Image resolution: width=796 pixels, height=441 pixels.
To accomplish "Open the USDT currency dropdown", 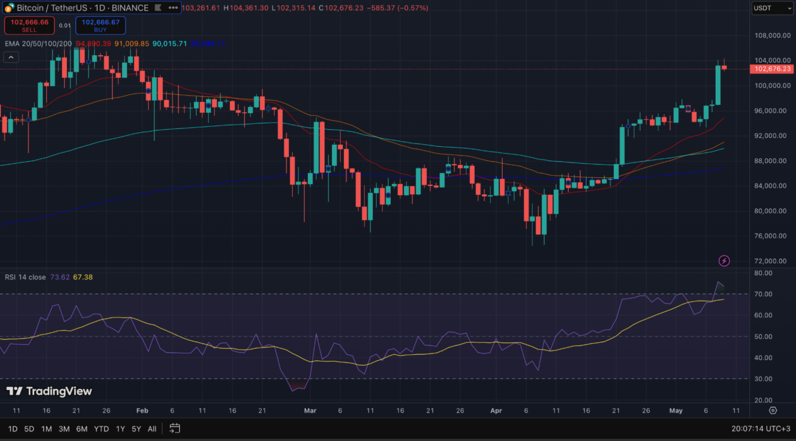I will 772,8.
